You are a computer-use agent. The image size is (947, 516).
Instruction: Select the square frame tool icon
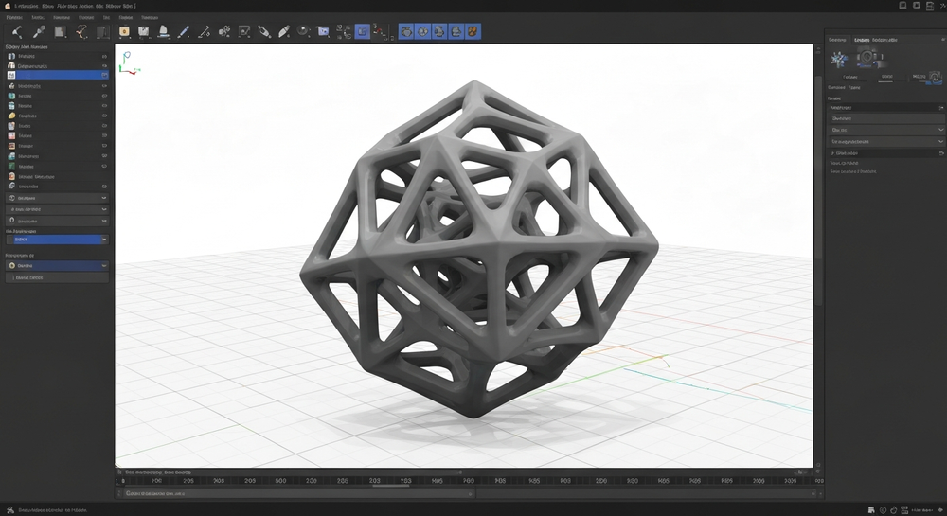coord(244,32)
